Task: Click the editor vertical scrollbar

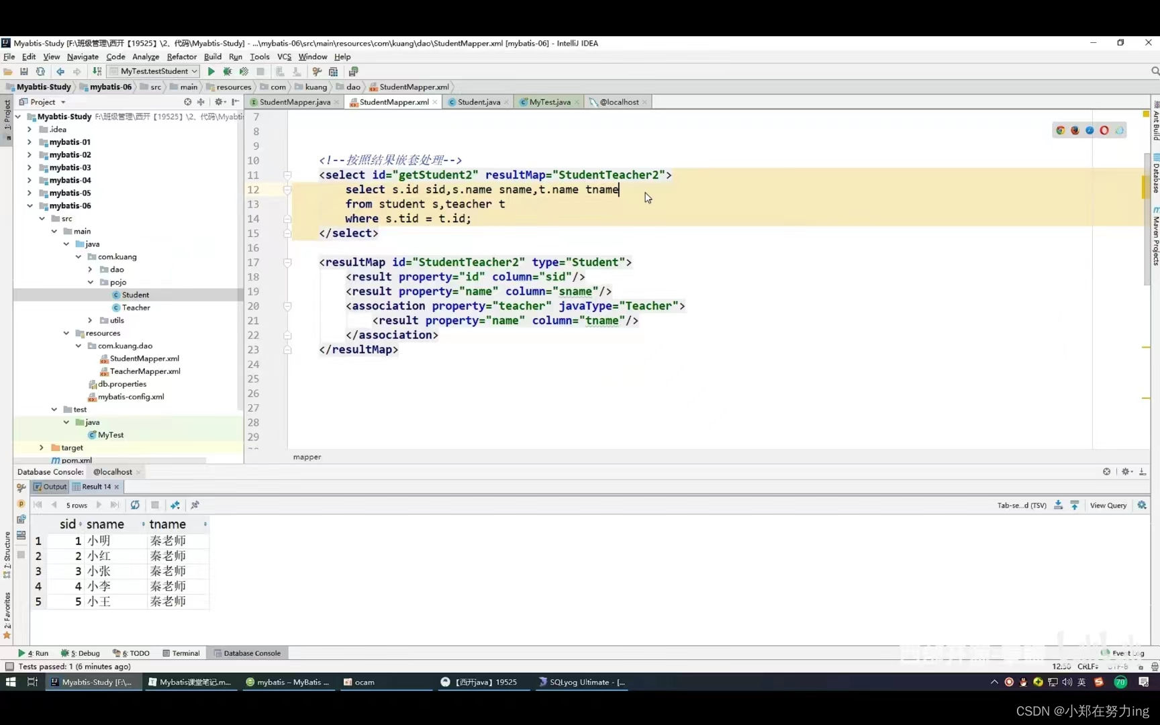Action: point(1147,219)
